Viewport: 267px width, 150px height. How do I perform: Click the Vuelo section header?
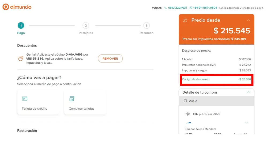click(216, 101)
